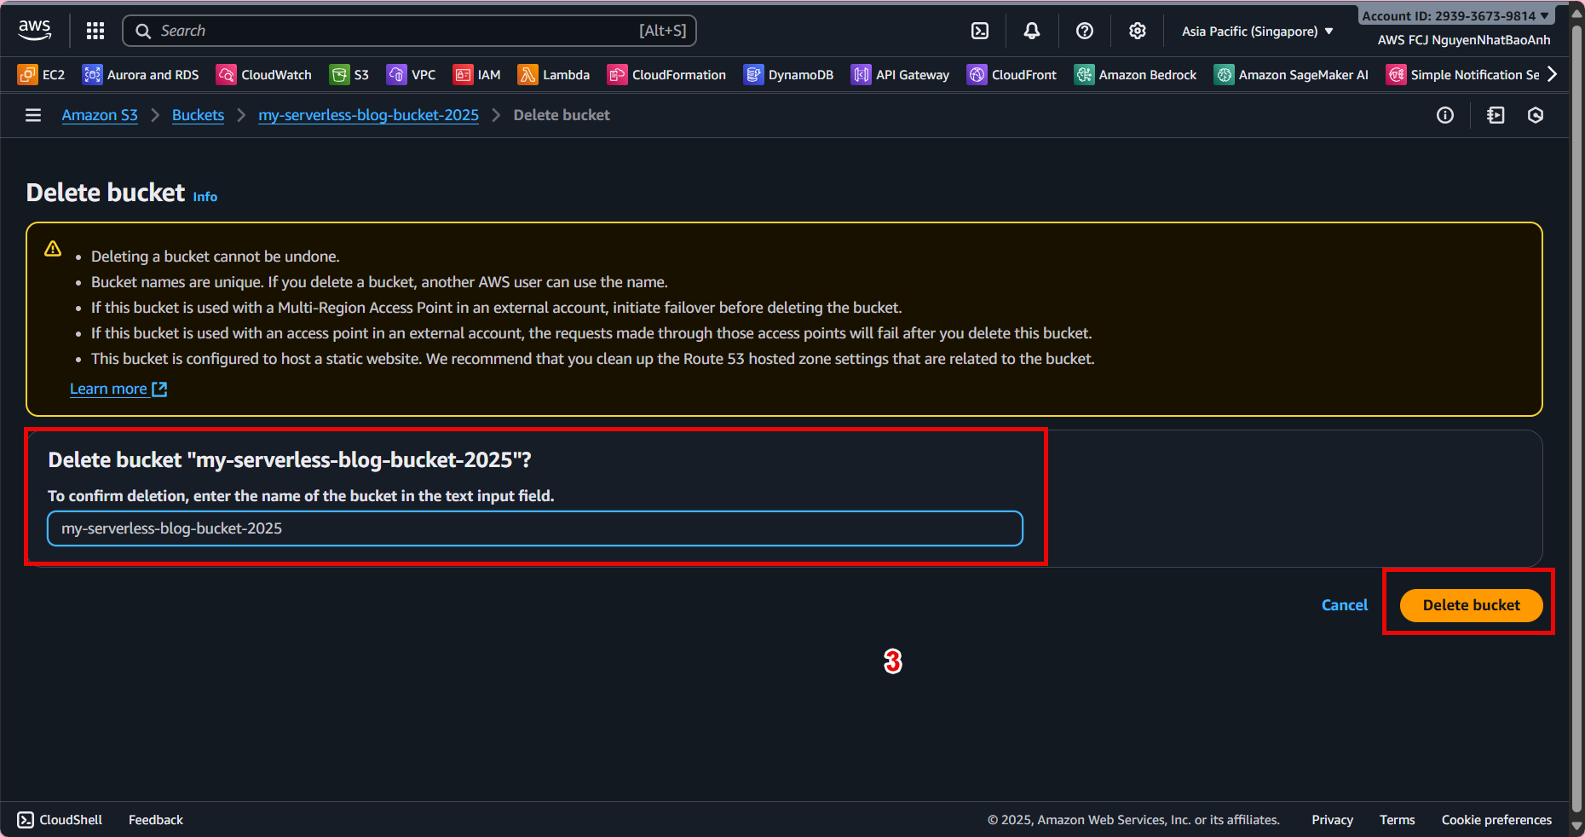Viewport: 1585px width, 837px height.
Task: Click the AWS logo home icon
Action: 35,31
